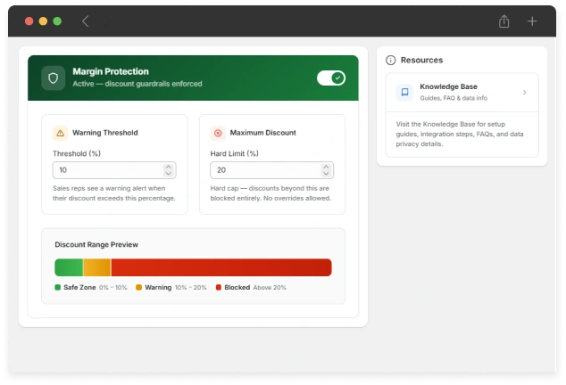Image resolution: width=566 pixels, height=385 pixels.
Task: Click the '10% – 20%' range label
Action: pyautogui.click(x=190, y=288)
